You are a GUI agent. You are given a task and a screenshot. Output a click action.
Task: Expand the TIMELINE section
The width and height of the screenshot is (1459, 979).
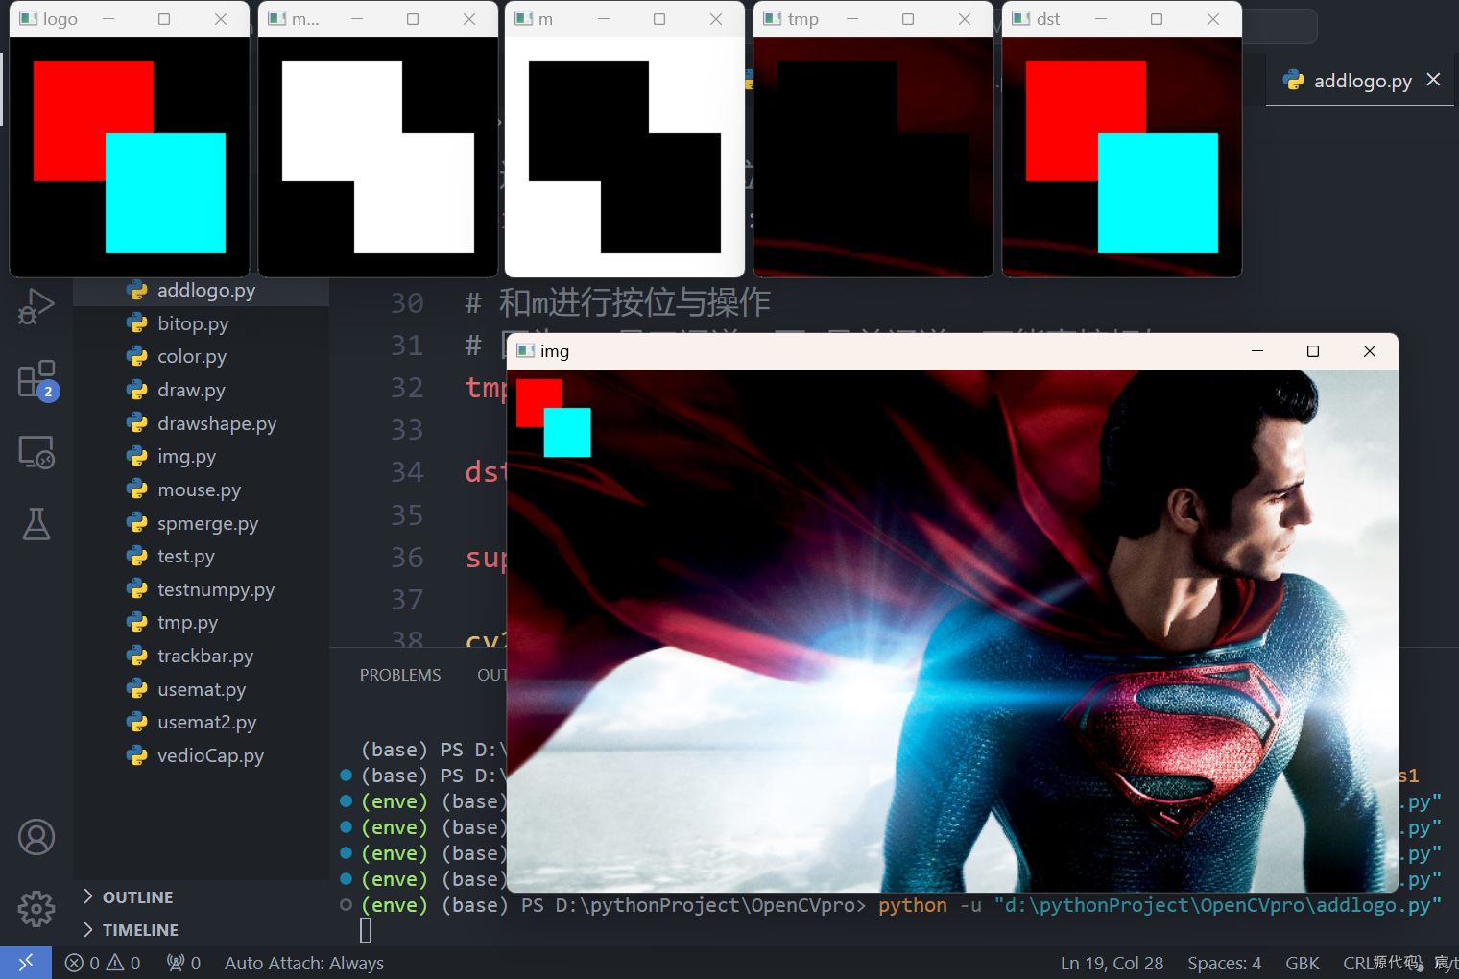click(201, 929)
